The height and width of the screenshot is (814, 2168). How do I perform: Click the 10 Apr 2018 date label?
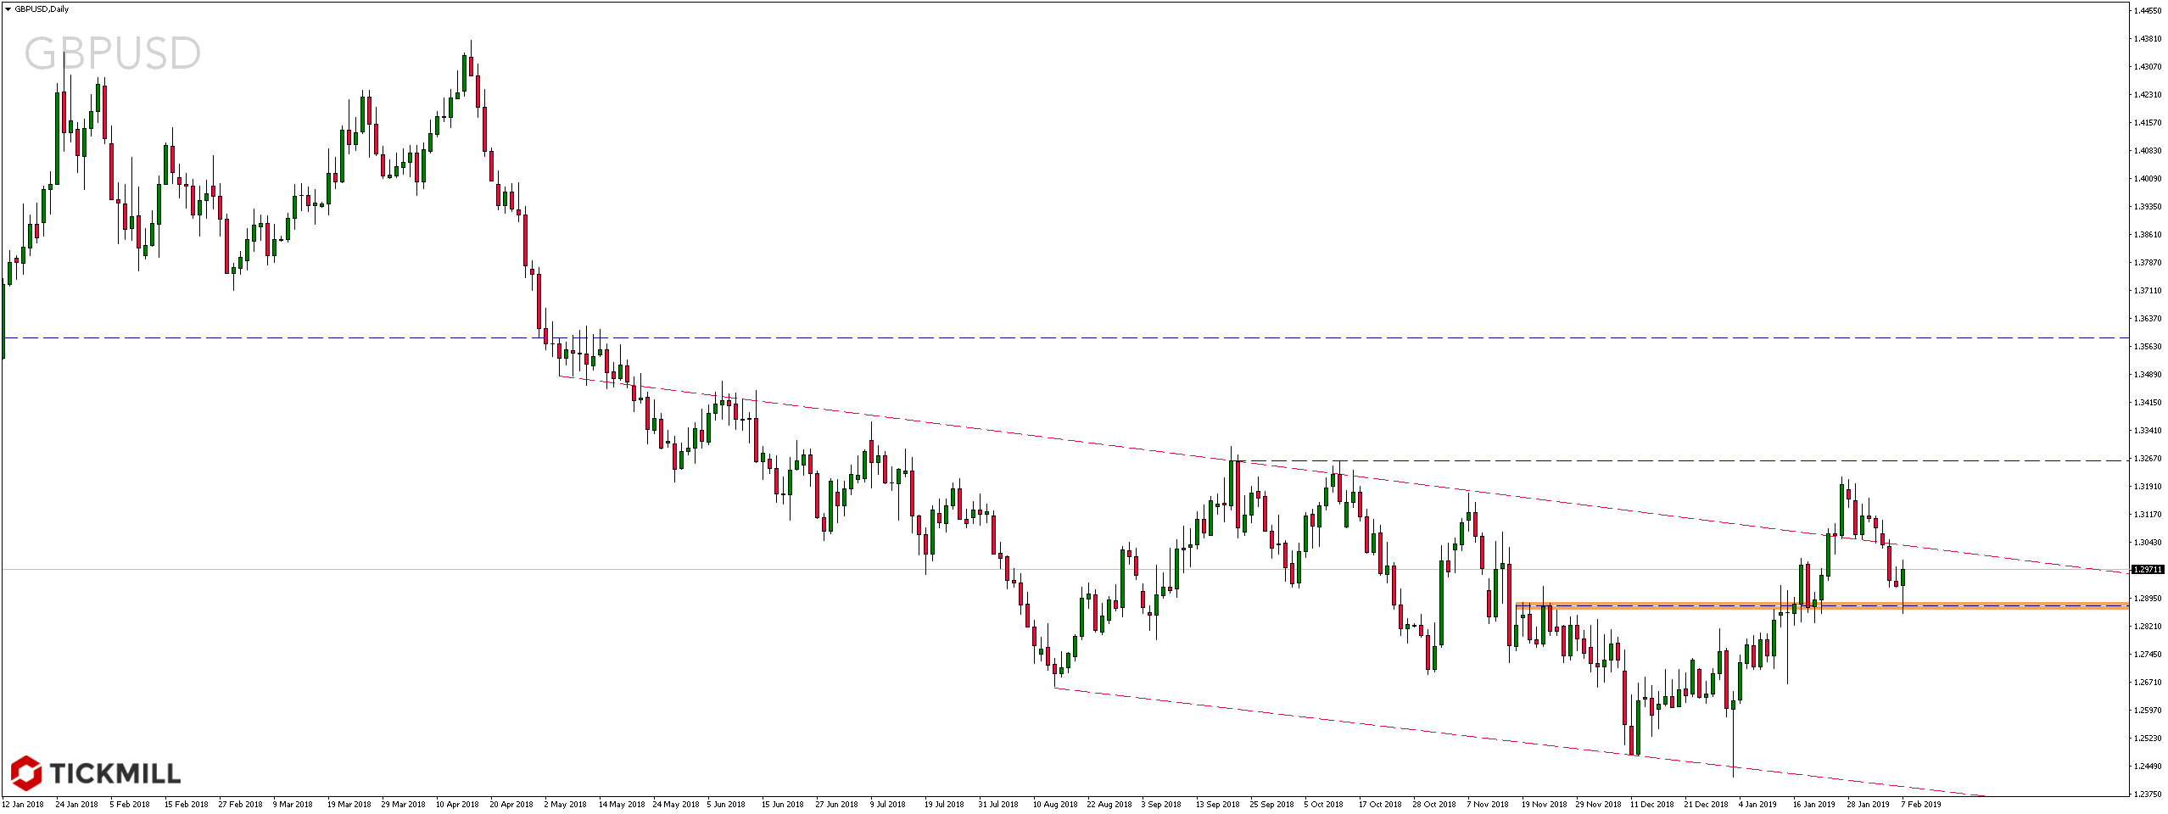456,804
